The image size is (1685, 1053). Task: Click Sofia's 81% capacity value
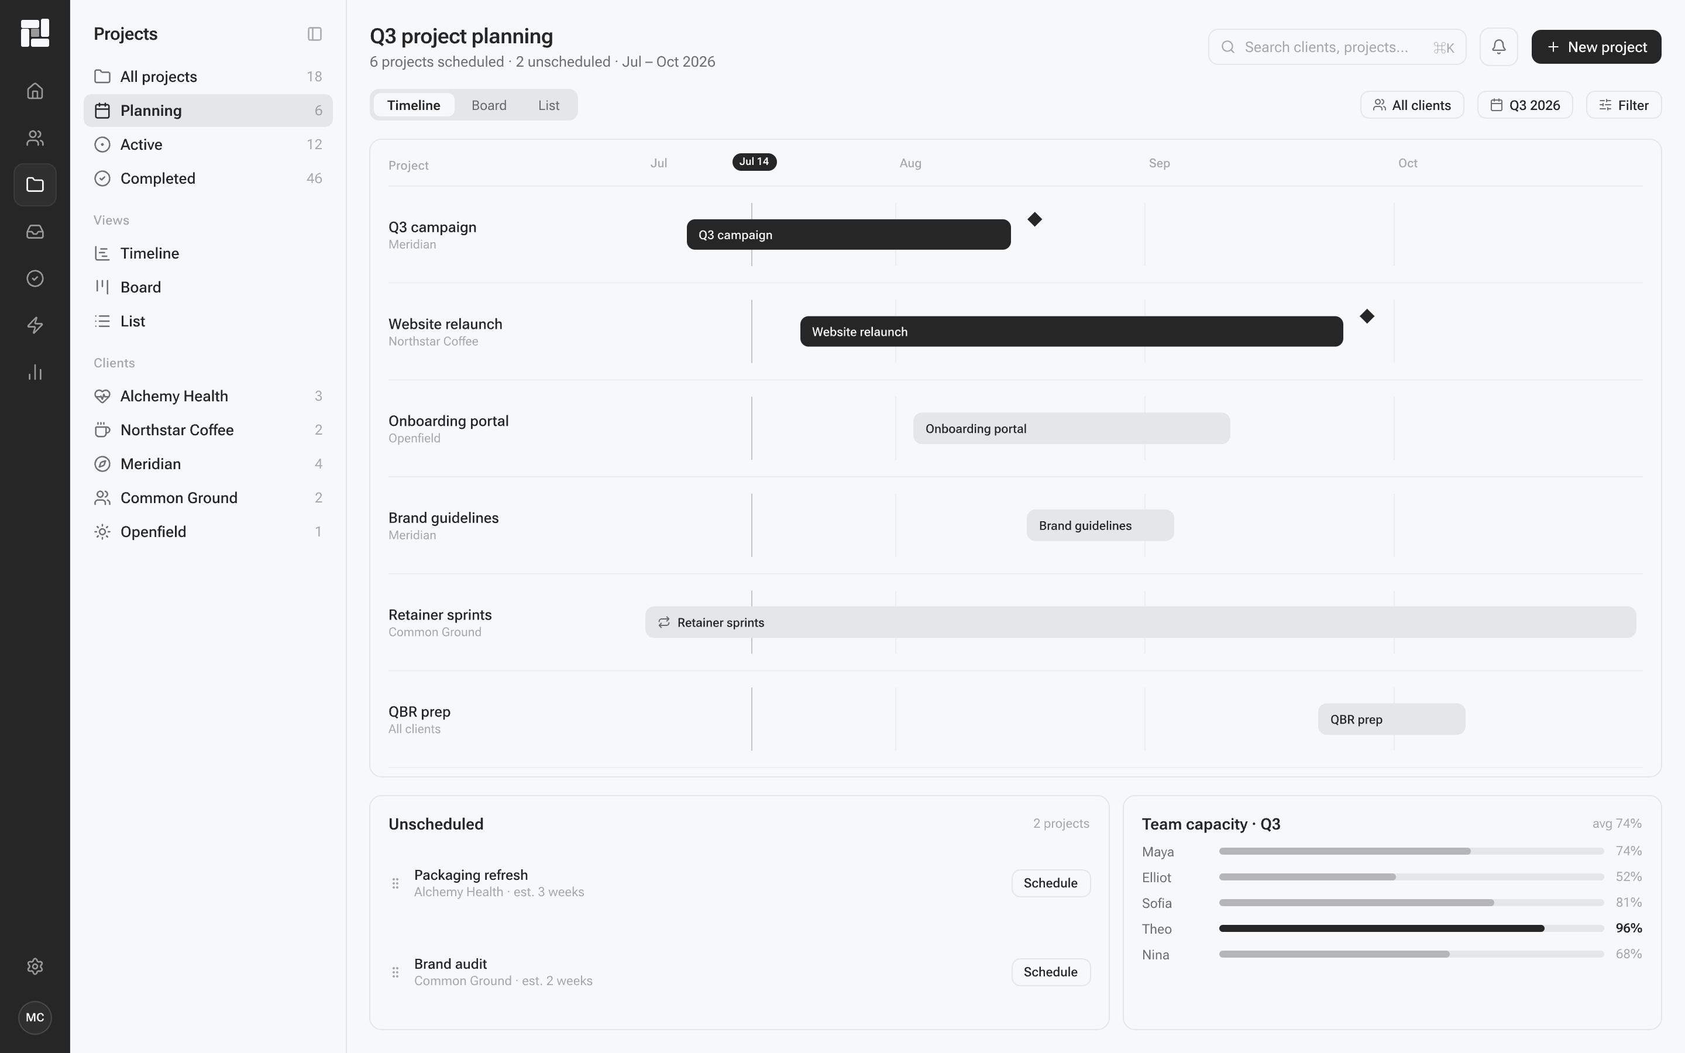tap(1629, 903)
